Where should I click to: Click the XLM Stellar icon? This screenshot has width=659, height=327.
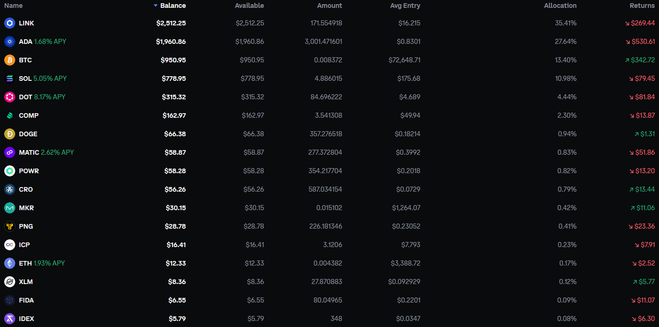10,282
